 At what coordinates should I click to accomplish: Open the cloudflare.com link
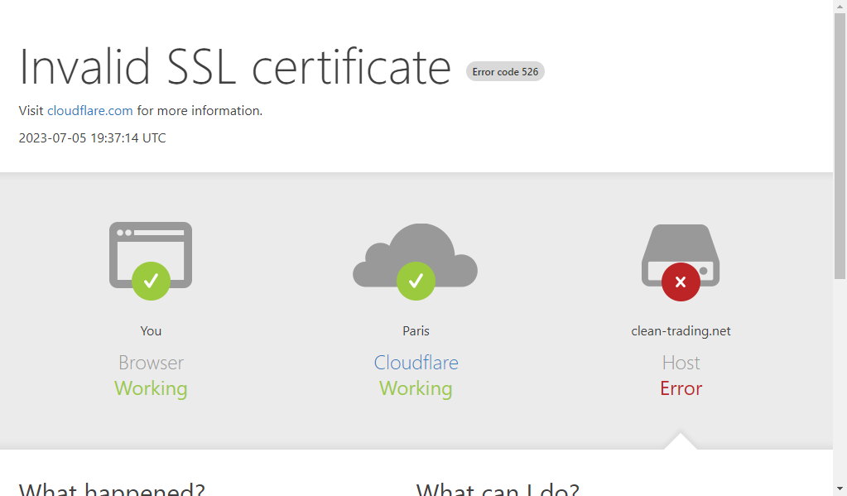point(89,111)
